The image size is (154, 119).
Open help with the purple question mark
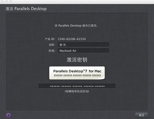point(8,115)
